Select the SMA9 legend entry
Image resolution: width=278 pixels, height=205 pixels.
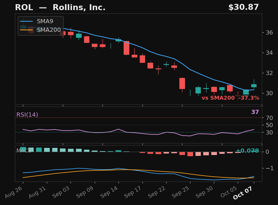[37, 21]
